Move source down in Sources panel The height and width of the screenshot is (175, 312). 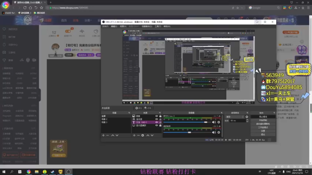click(152, 135)
